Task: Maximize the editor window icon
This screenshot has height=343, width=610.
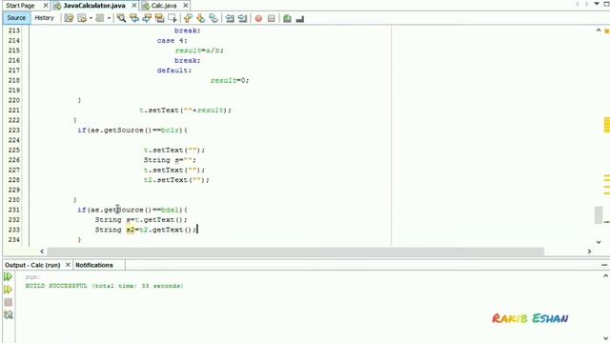Action: tap(606, 4)
